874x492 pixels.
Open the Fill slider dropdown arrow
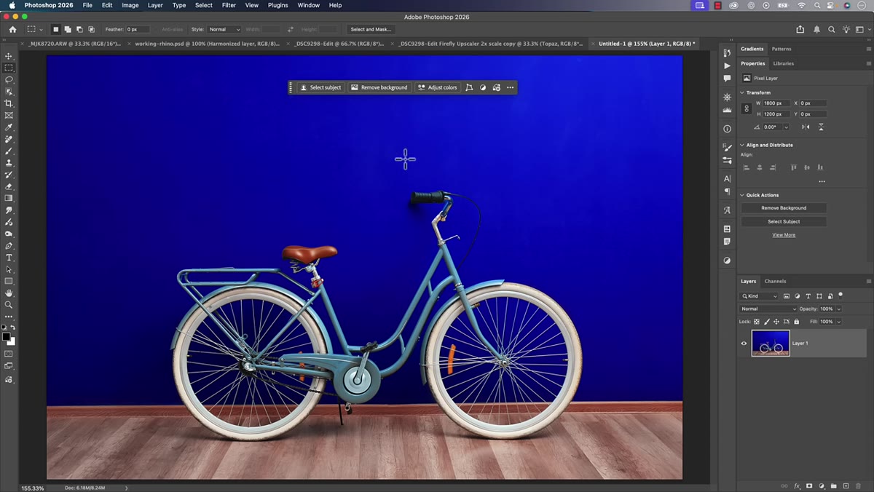[838, 321]
